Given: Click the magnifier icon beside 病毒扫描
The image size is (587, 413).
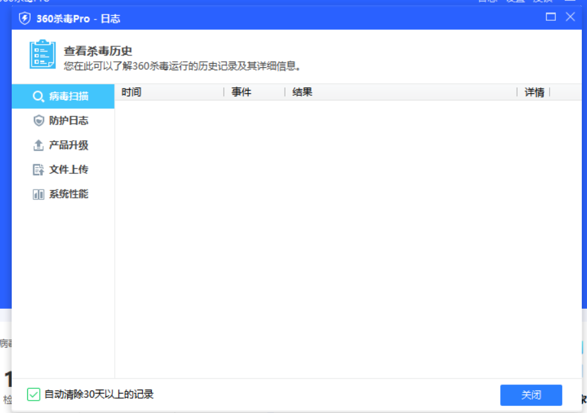Looking at the screenshot, I should point(38,96).
